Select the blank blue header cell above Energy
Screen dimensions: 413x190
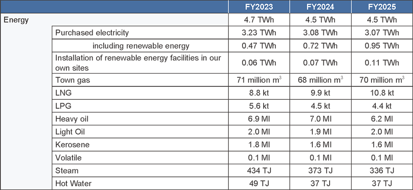[114, 7]
